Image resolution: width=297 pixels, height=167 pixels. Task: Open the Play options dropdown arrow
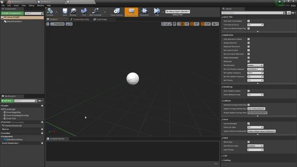[163, 12]
